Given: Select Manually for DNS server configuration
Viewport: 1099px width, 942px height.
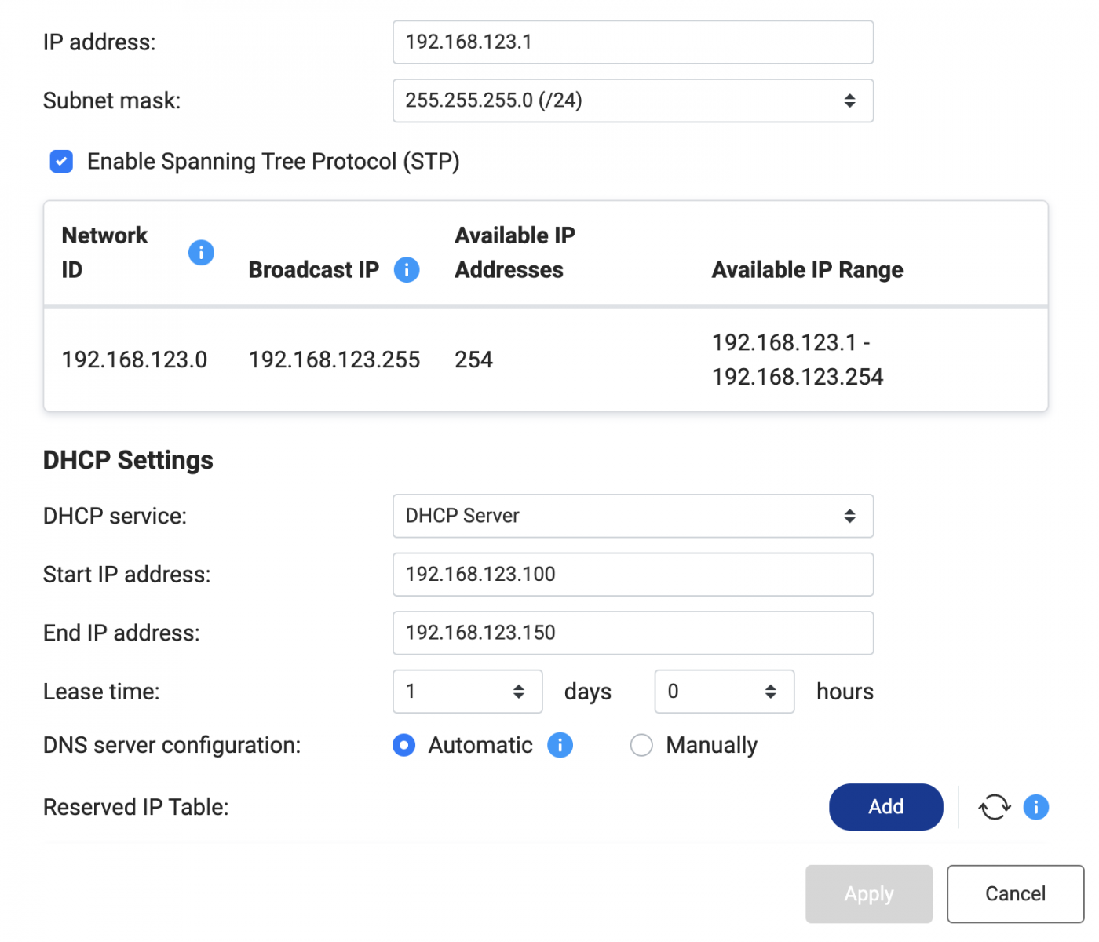Looking at the screenshot, I should tap(641, 745).
